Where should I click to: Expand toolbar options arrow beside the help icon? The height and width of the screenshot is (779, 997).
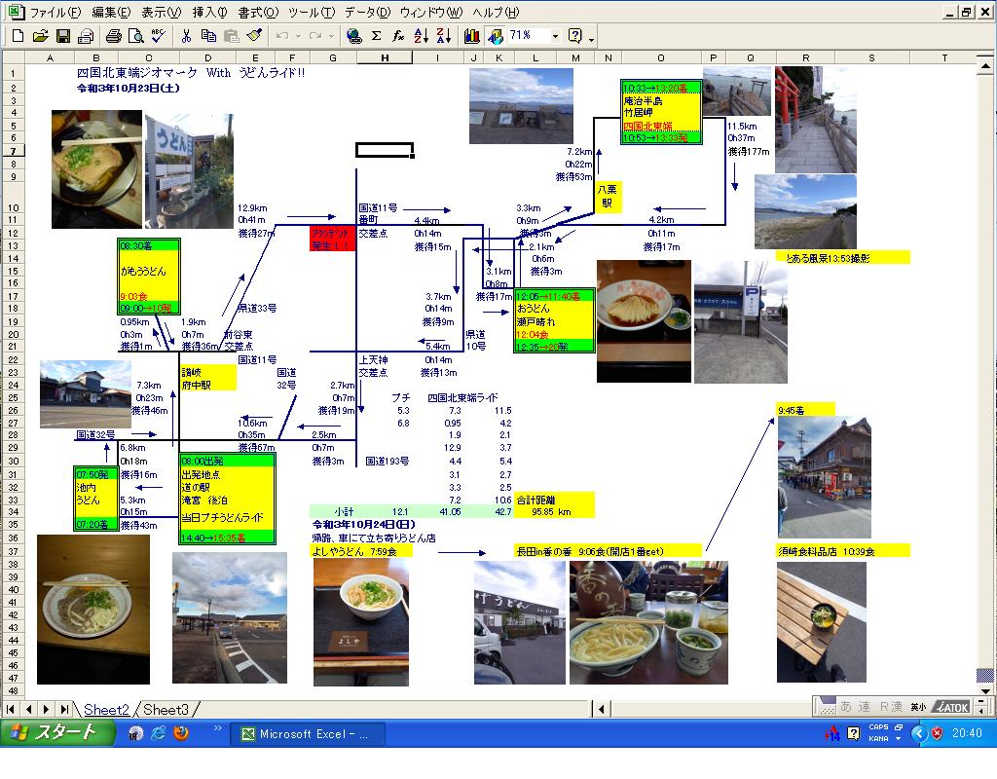591,39
